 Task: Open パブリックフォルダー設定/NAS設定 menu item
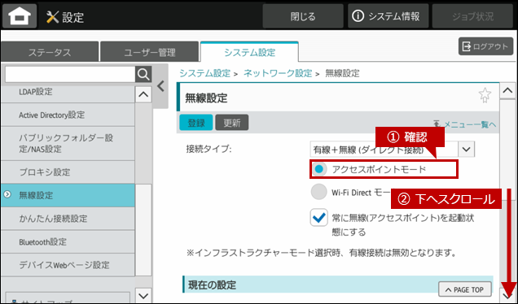[x=68, y=143]
